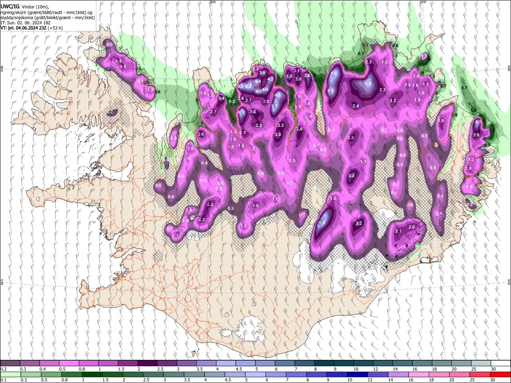Click the 'VT: þri. 04.06.2024 23Z' valid time
This screenshot has width=511, height=383.
[24, 28]
